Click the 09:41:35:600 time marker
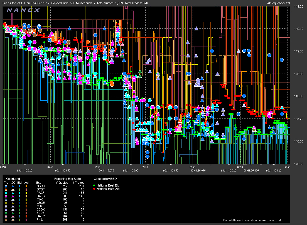 131,170
